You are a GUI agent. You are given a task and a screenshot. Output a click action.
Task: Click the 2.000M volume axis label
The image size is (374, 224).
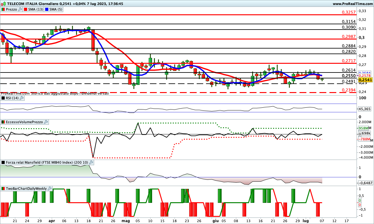(366, 122)
